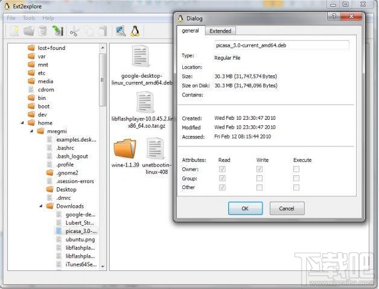
Task: Click the green arrow save toolbar icon
Action: click(x=58, y=31)
